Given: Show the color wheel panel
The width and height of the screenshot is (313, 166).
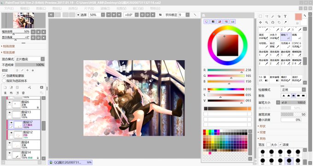Looking at the screenshot, I should pyautogui.click(x=207, y=22).
